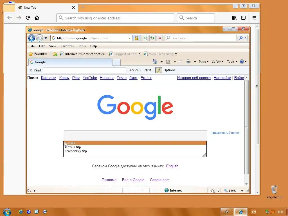Viewport: 288px width, 216px height.
Task: Open home page in outer browser
Action: tap(37, 18)
